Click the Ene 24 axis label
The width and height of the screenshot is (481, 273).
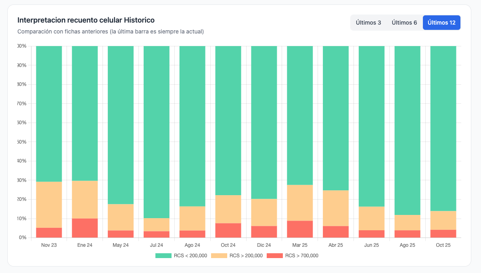[x=85, y=245]
